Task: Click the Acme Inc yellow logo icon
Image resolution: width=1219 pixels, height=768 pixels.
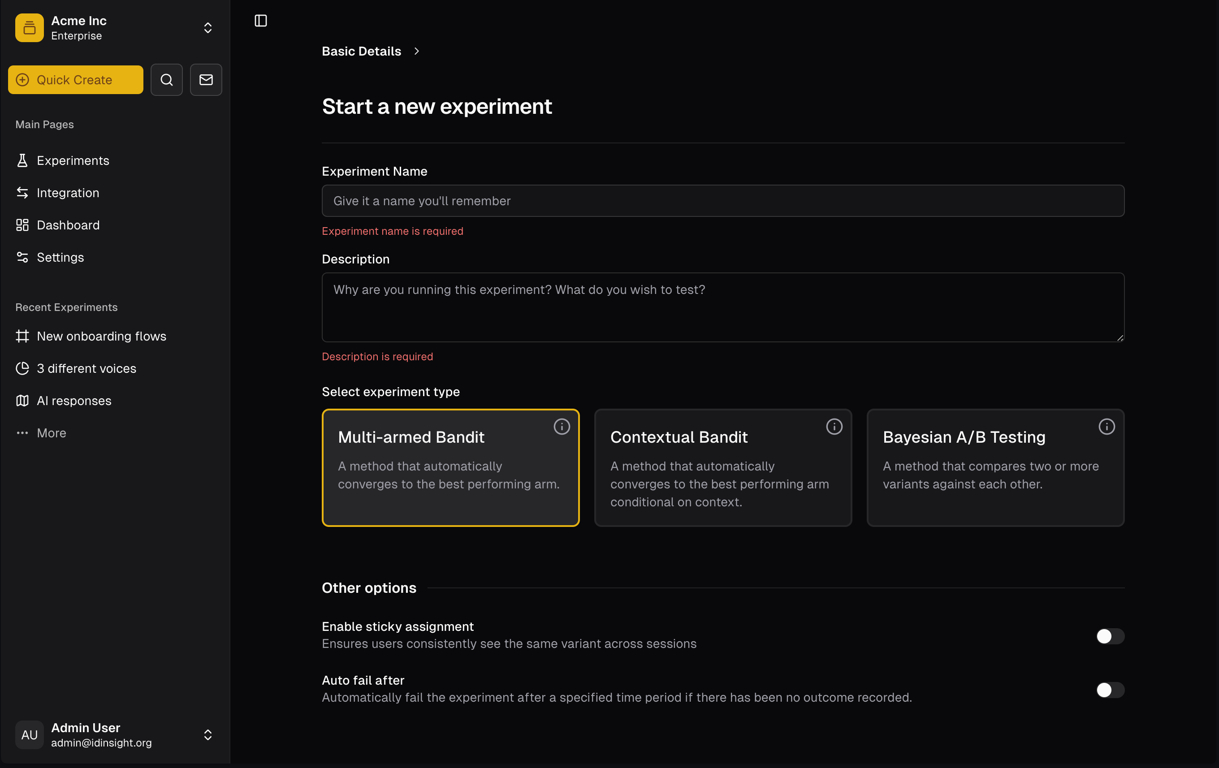Action: click(30, 28)
